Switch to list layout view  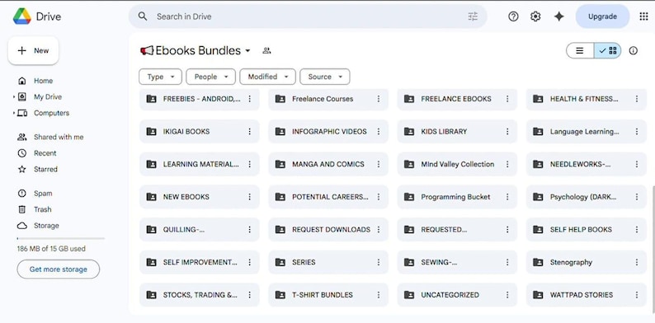580,50
